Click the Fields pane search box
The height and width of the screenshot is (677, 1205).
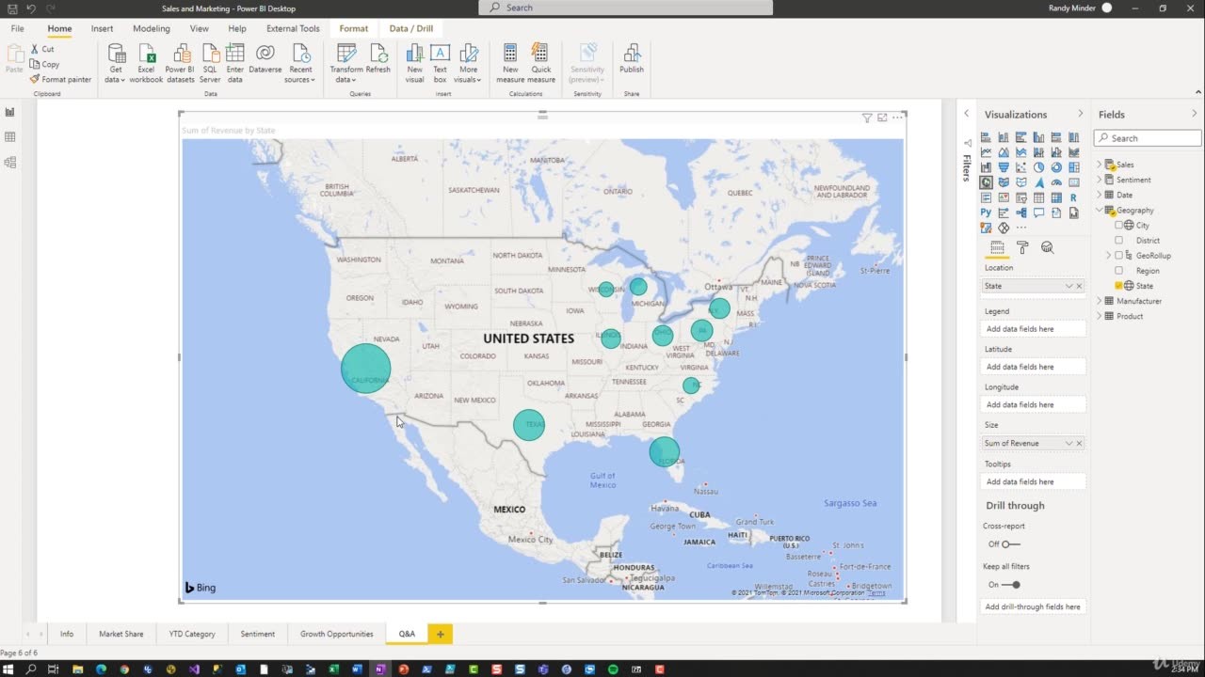click(1148, 138)
